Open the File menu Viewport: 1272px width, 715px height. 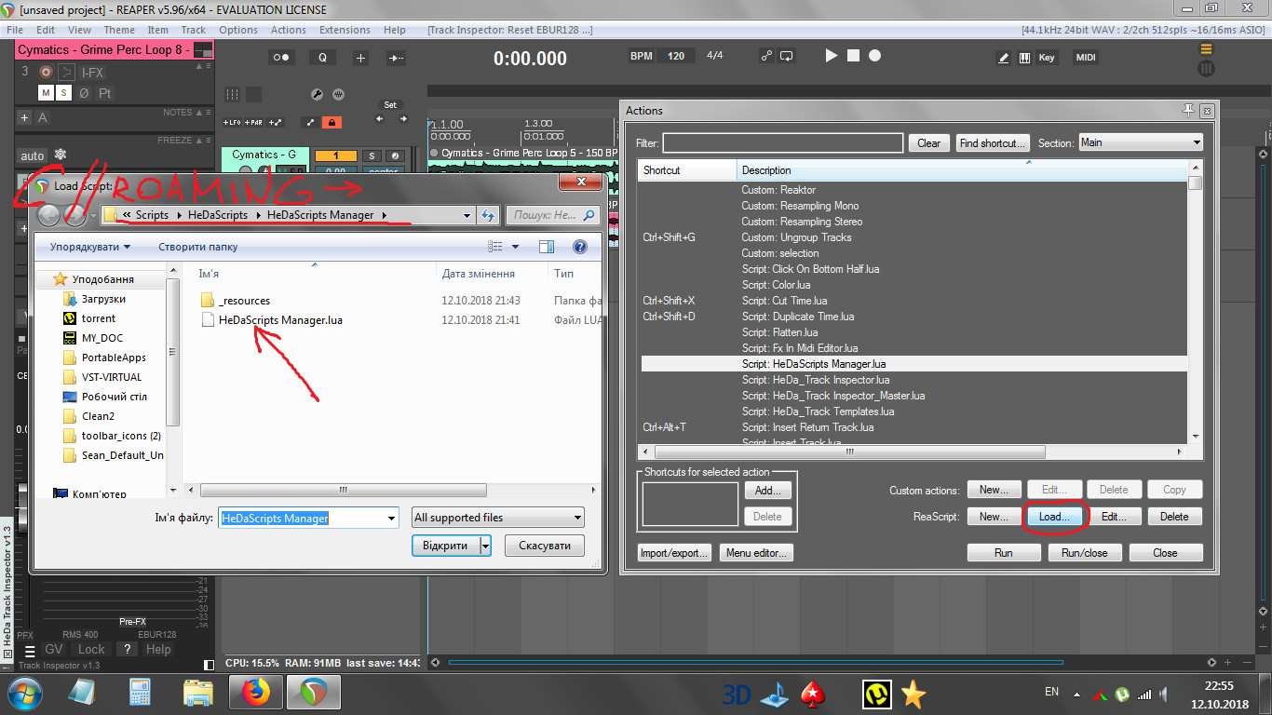click(x=15, y=30)
